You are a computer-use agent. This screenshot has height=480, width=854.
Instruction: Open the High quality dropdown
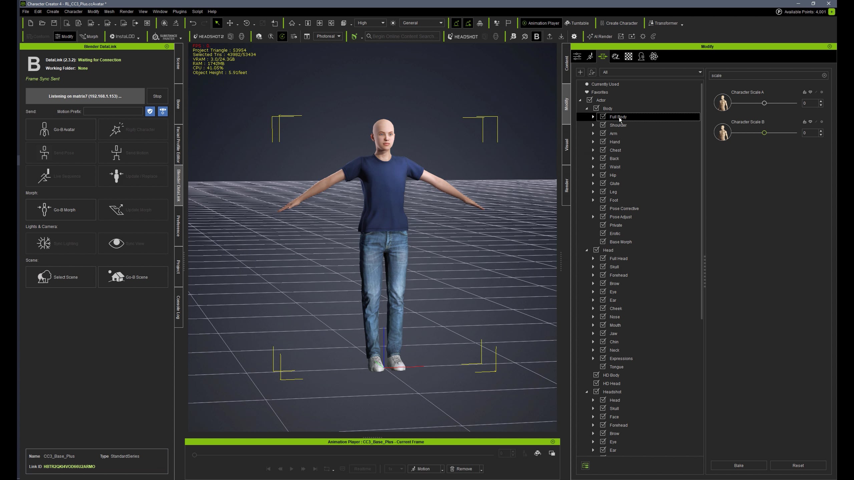tap(371, 23)
